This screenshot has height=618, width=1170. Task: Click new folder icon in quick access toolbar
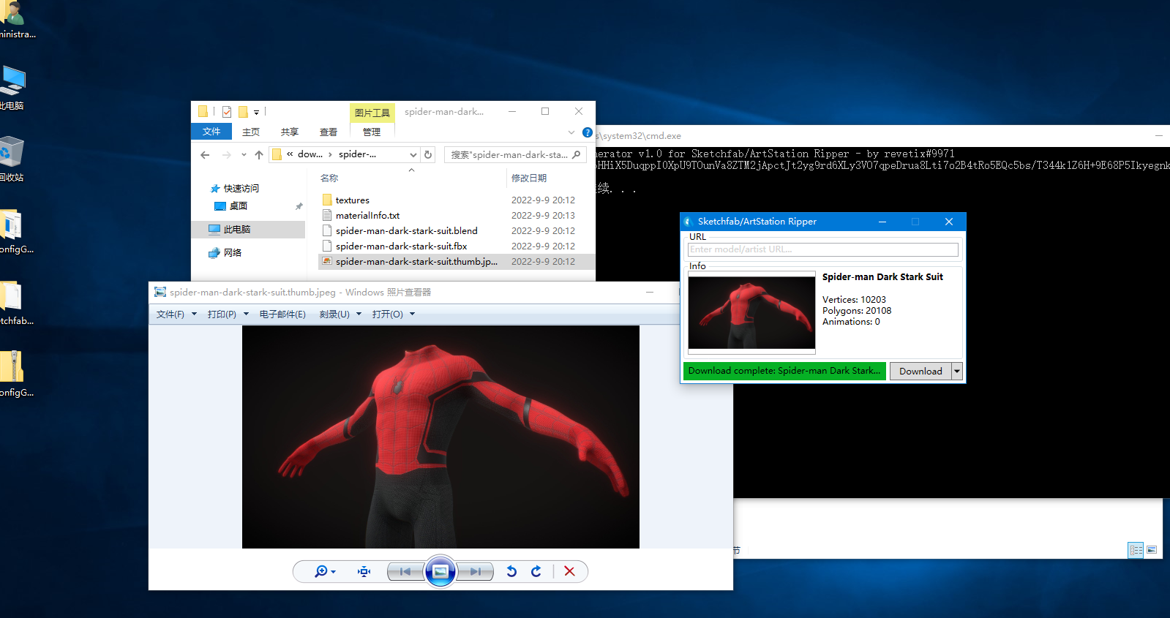click(243, 112)
